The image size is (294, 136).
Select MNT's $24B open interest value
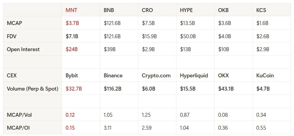point(72,49)
